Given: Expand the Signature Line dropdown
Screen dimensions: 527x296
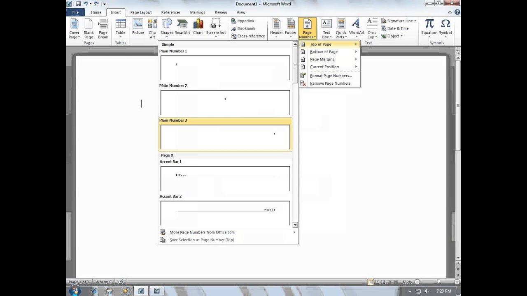Looking at the screenshot, I should pos(415,21).
